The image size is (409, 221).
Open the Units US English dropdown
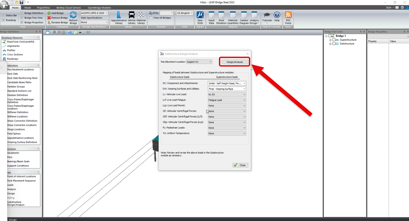[x=185, y=13]
